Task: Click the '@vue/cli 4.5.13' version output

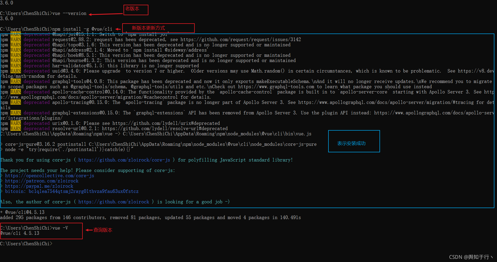Action: pos(20,233)
